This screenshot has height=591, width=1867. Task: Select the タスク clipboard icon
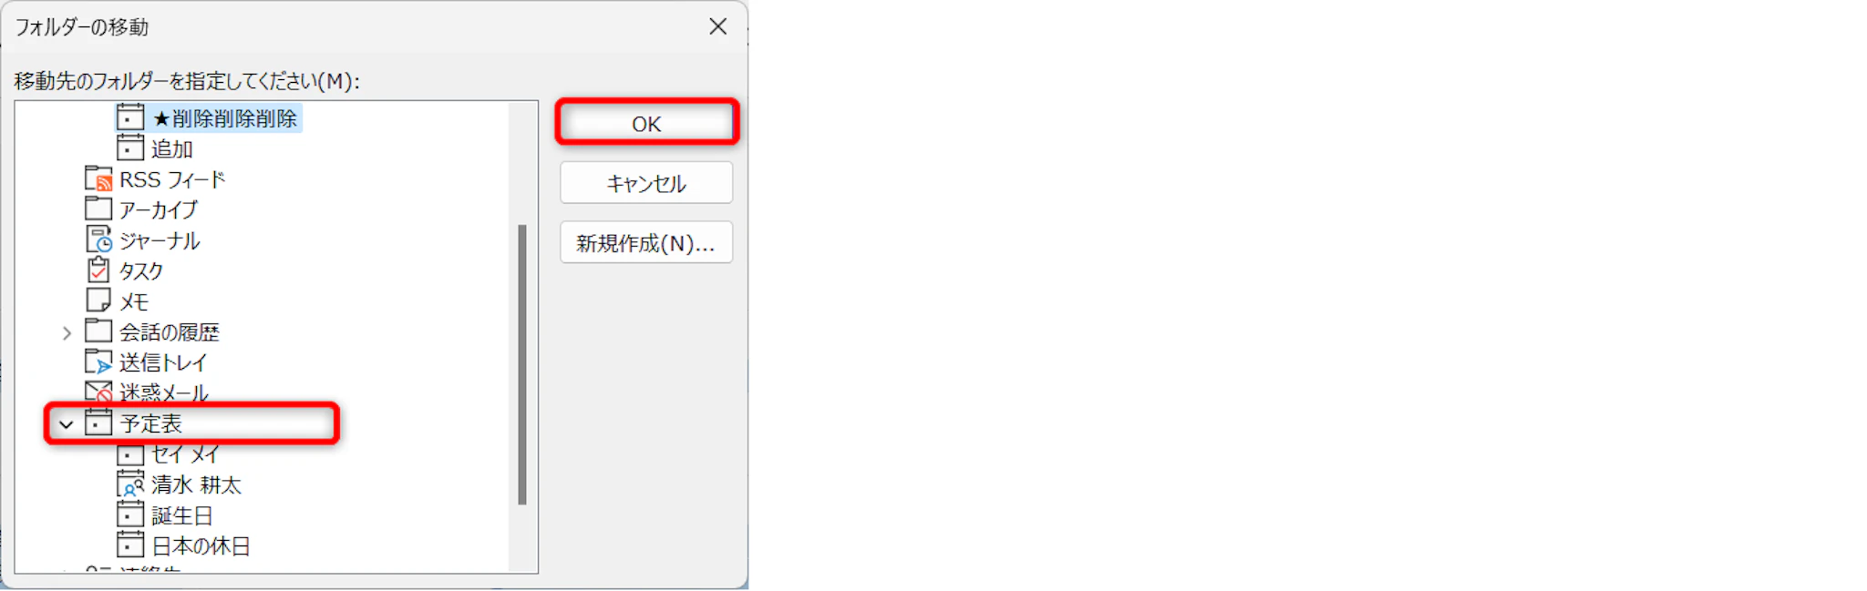(x=98, y=270)
